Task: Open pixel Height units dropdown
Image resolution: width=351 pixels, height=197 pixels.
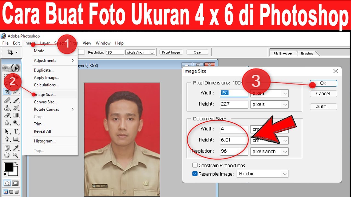Action: 269,104
